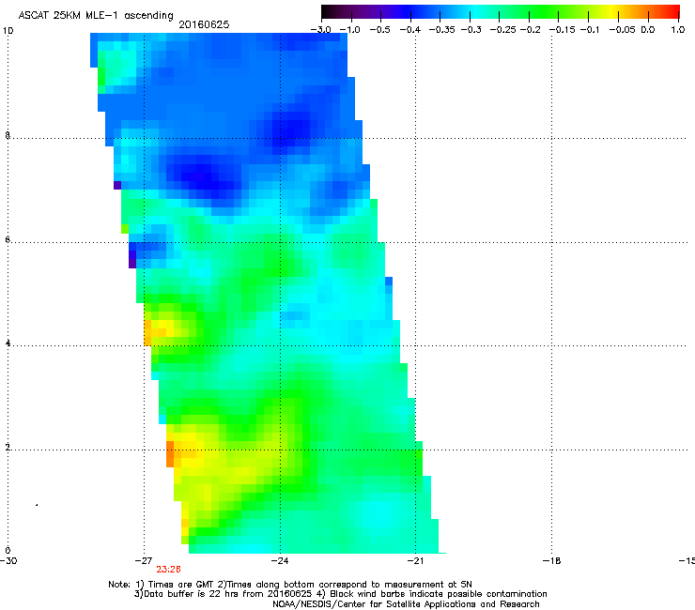This screenshot has height=610, width=695.
Task: Click latitude axis label "6"
Action: click(x=8, y=239)
